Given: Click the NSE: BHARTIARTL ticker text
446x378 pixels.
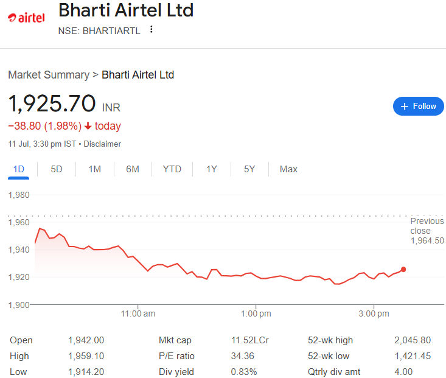Looking at the screenshot, I should point(99,31).
